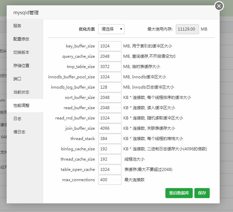Screen dimensions: 233x212
Task: Close the mysqld管理 dialog with X icon
Action: 219,6
